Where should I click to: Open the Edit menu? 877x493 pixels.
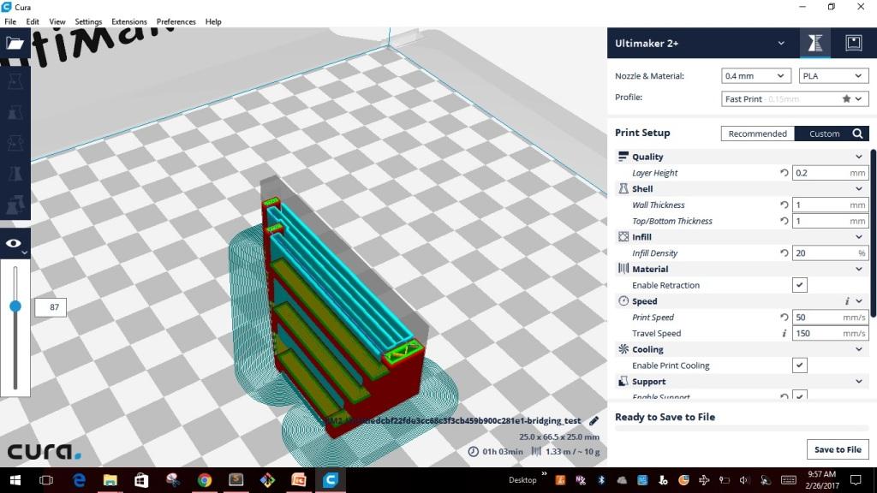[33, 21]
